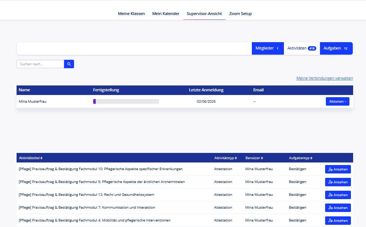
Task: Switch to Aktivitäten section
Action: click(302, 48)
